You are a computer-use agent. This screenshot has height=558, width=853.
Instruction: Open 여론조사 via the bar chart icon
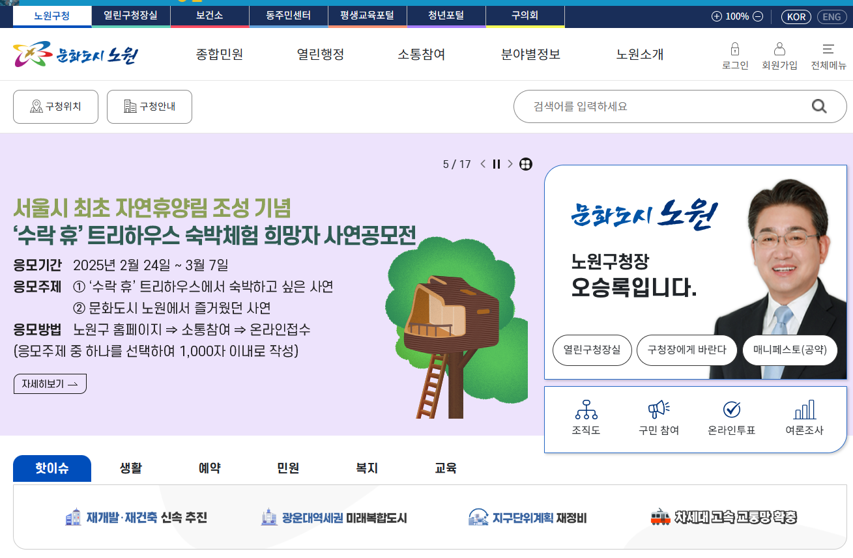(x=804, y=417)
